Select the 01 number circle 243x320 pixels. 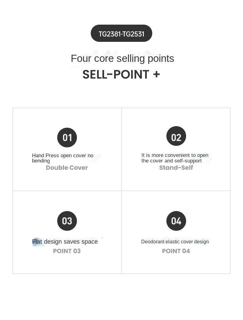[x=67, y=138]
